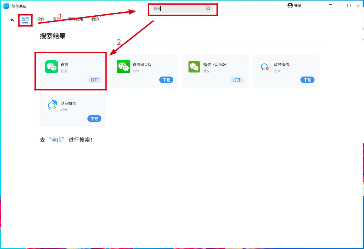
Task: Click the back arrow icon
Action: click(12, 20)
